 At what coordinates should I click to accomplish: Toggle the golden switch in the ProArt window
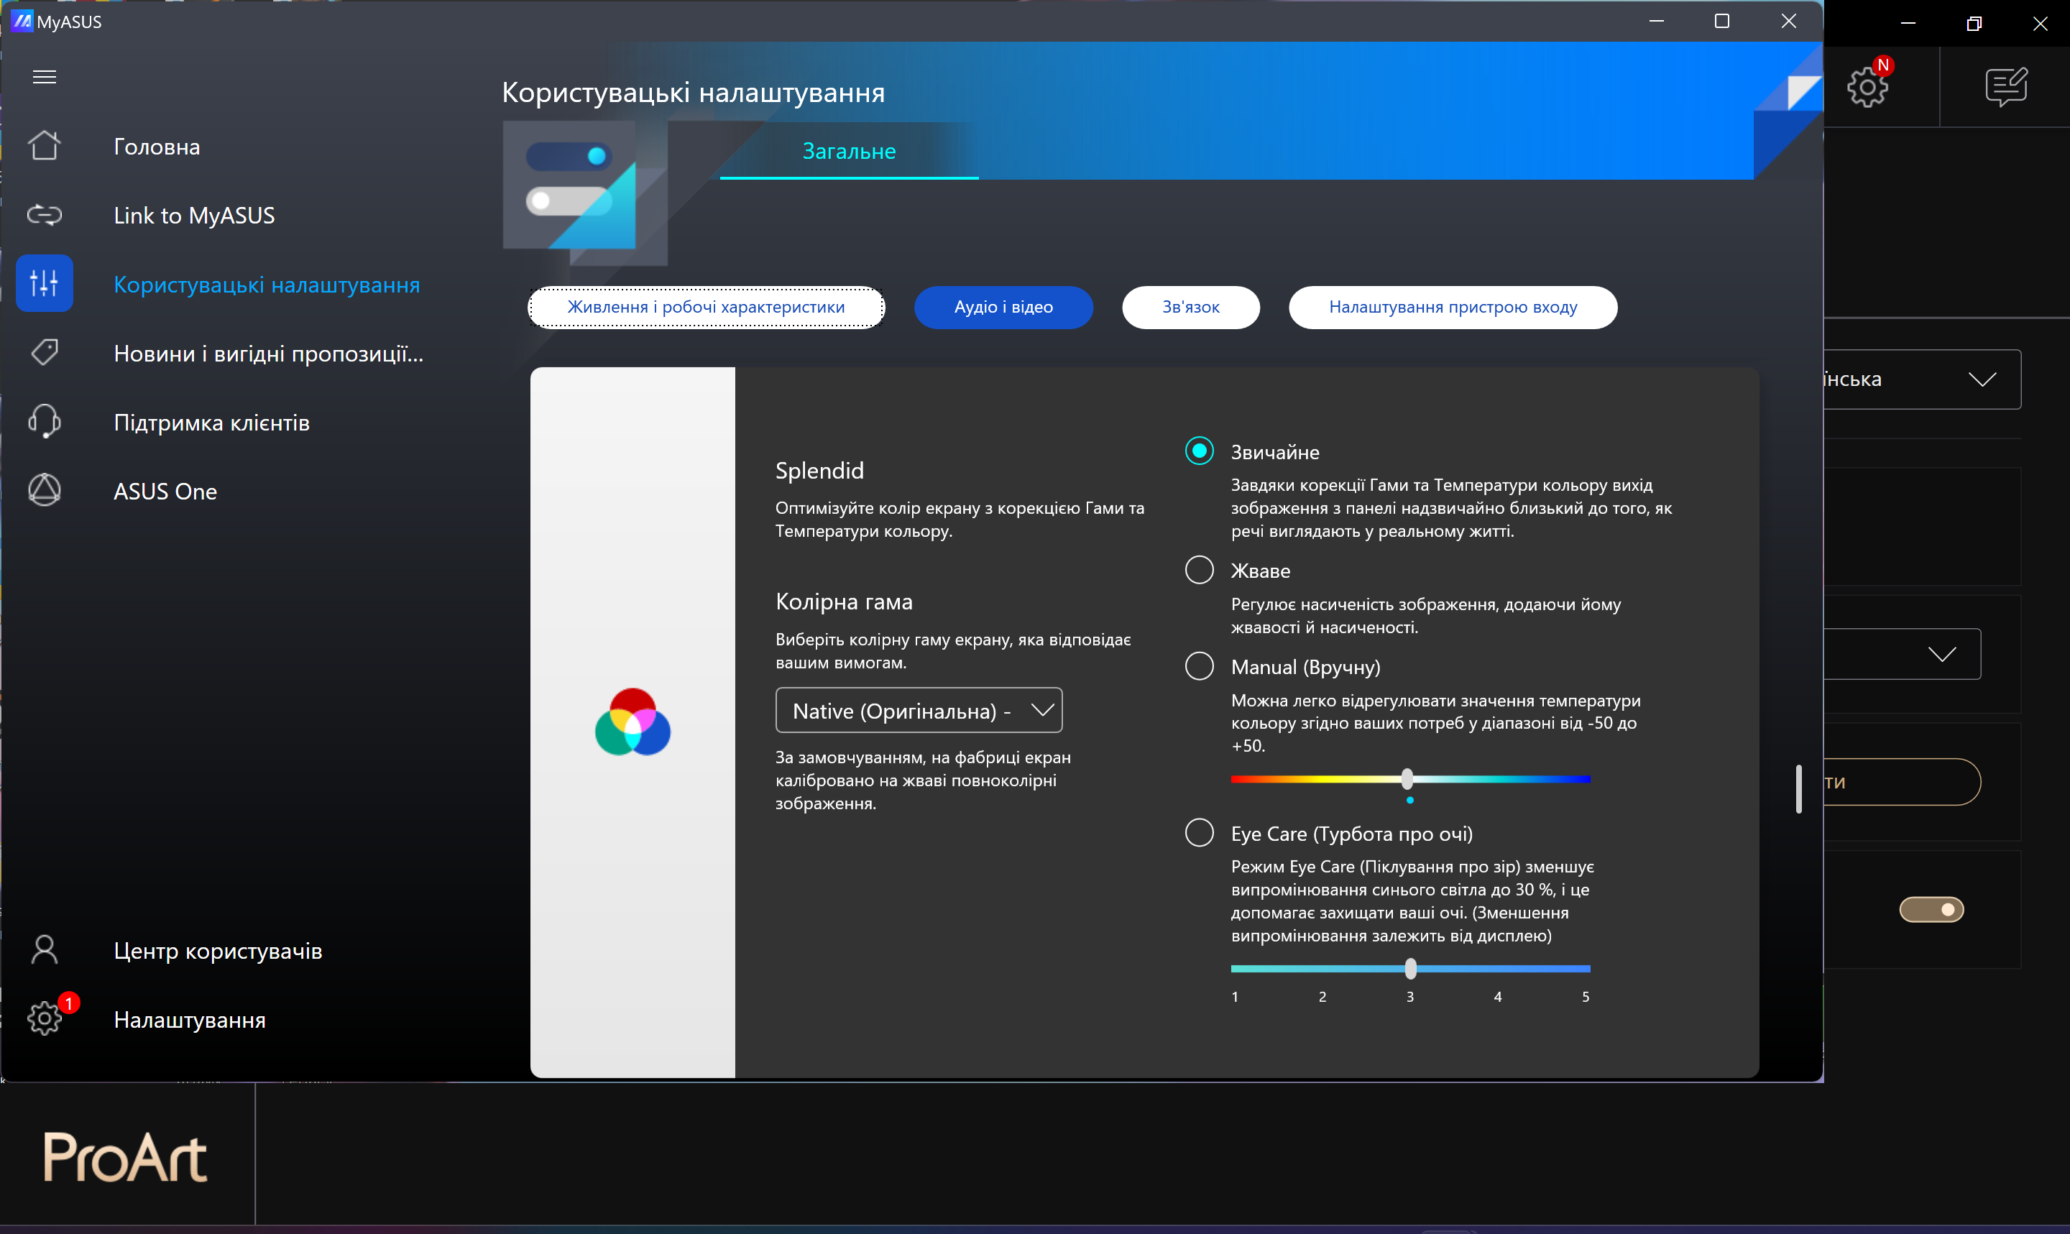[x=1931, y=910]
